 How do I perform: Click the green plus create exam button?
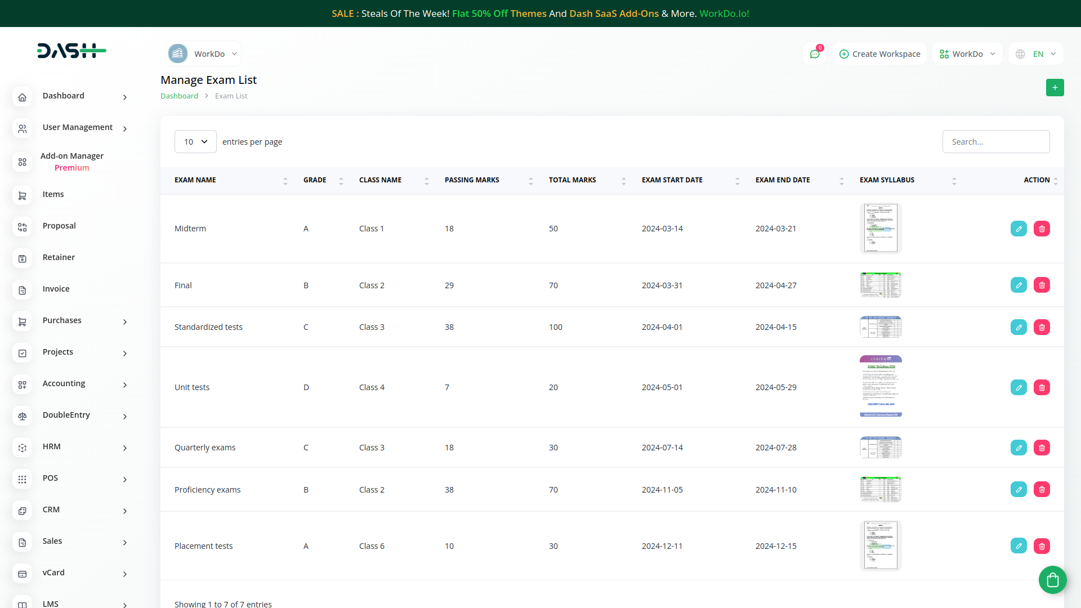(x=1055, y=88)
